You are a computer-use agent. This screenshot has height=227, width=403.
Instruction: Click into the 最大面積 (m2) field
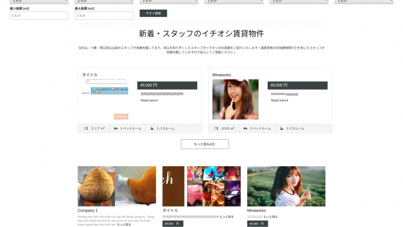click(104, 16)
